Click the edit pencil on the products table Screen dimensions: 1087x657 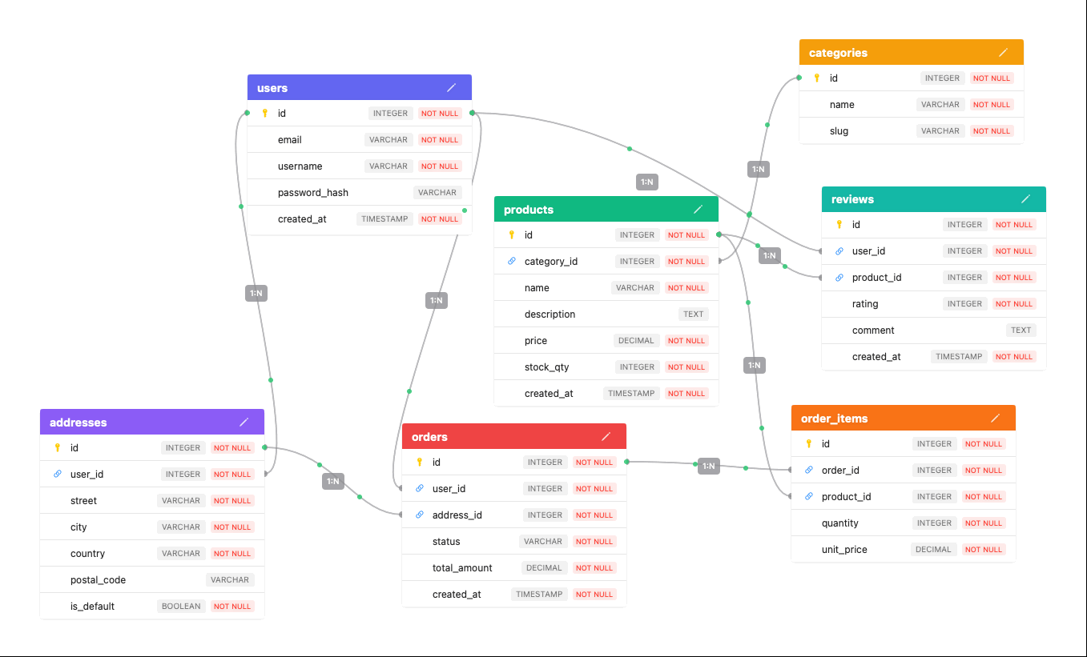coord(698,209)
